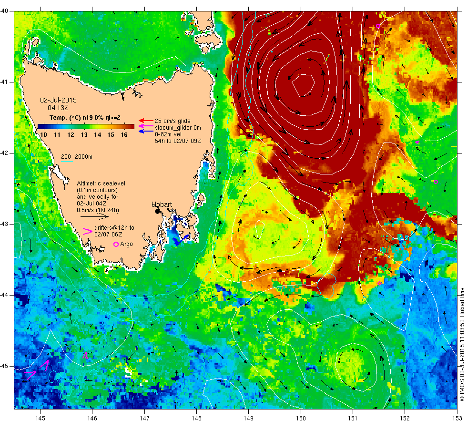Click the longitude axis label 145

(x=40, y=419)
